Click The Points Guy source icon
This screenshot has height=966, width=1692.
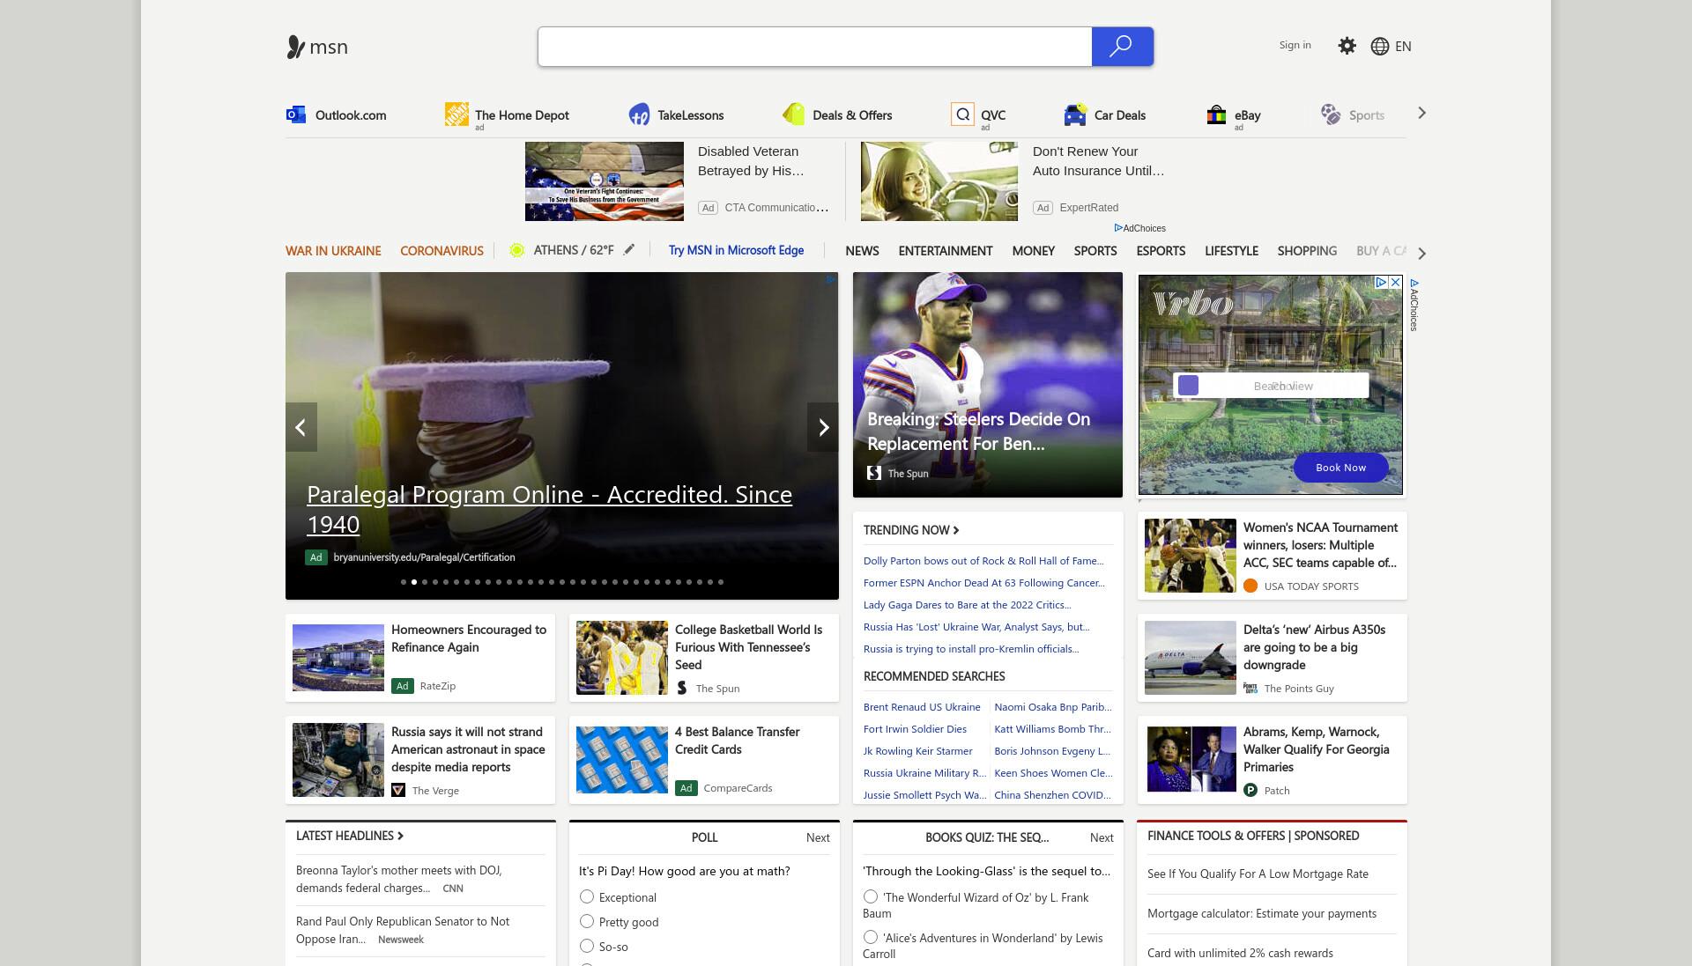1250,688
